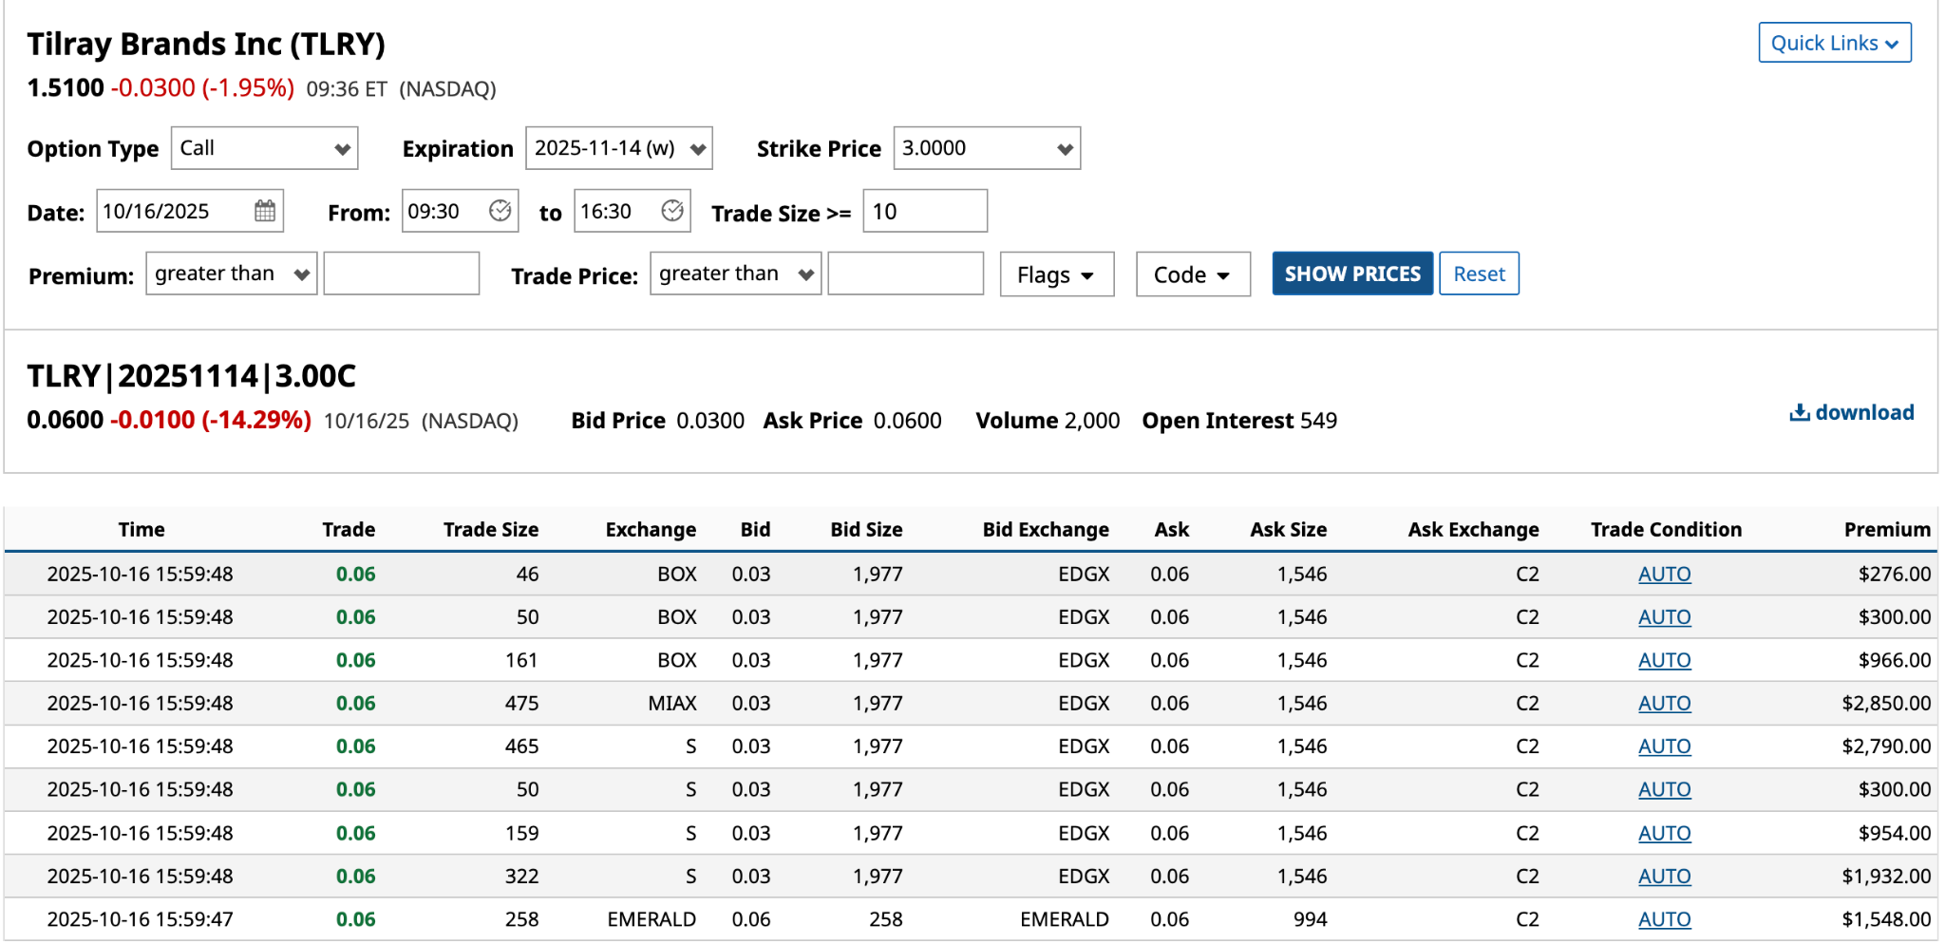Click the clock icon in From time field

pos(500,211)
